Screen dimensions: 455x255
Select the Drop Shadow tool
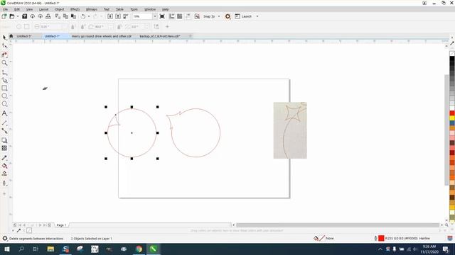click(4, 140)
